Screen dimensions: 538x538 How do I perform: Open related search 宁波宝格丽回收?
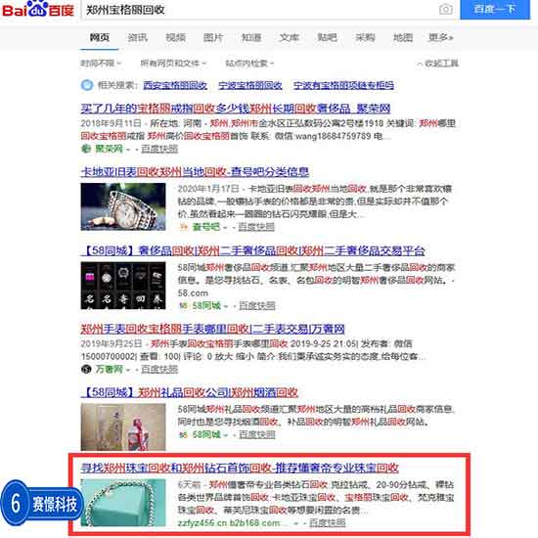click(250, 85)
